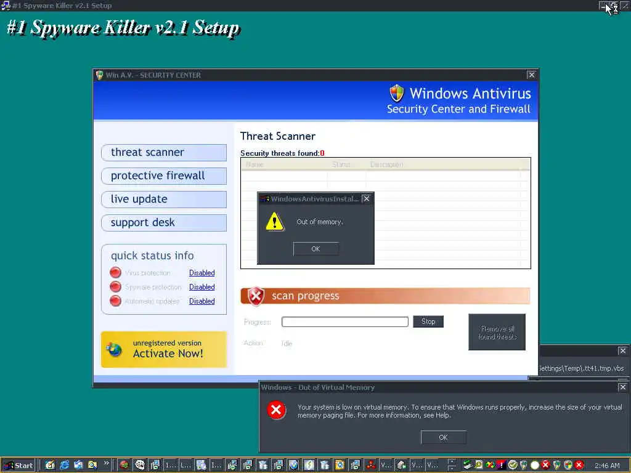Switch to the white mask taskbar button
The height and width of the screenshot is (473, 631).
(x=139, y=465)
